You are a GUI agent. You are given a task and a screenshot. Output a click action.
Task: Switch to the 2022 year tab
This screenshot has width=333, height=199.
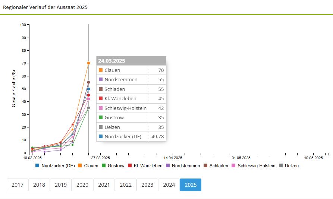(x=126, y=185)
